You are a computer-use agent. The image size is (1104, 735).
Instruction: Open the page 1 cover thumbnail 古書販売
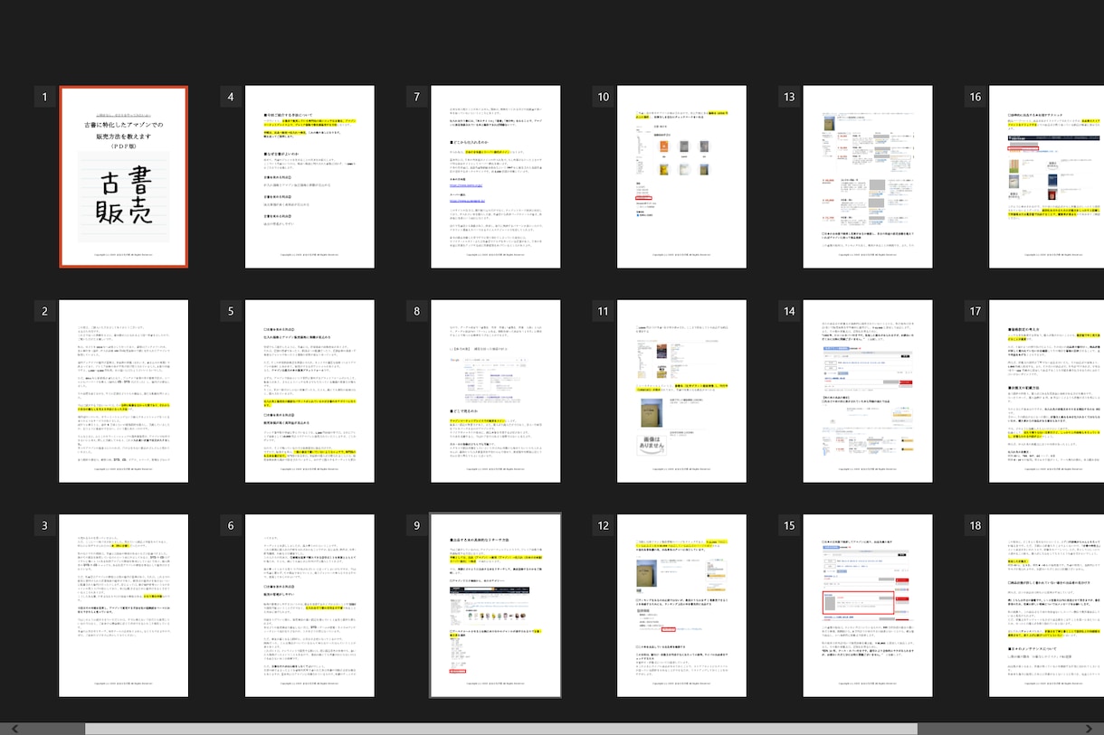point(124,177)
